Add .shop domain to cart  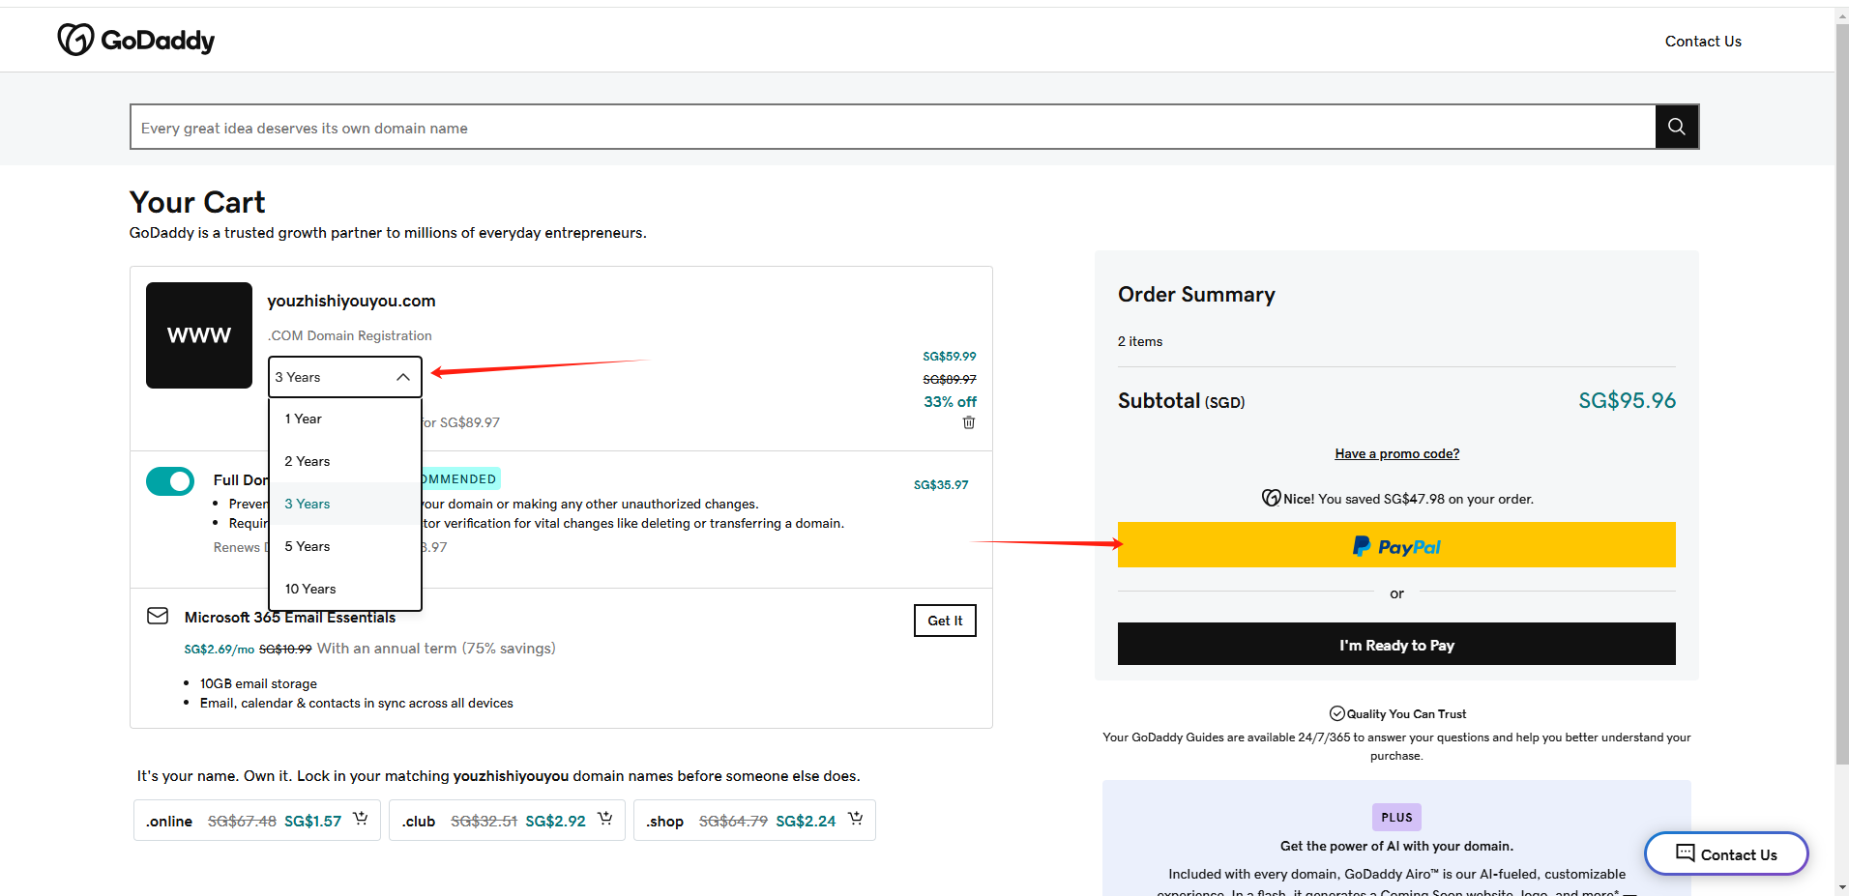856,819
